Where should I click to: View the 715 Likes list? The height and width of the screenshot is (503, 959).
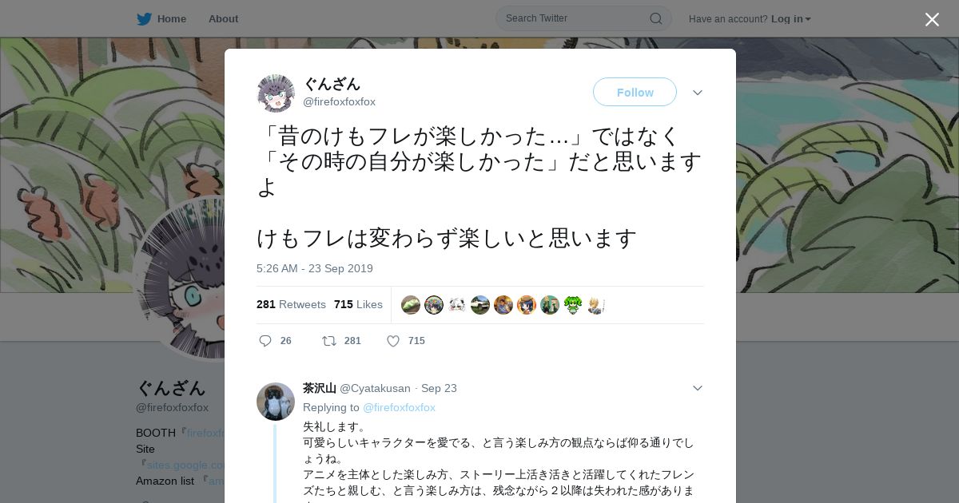point(358,304)
